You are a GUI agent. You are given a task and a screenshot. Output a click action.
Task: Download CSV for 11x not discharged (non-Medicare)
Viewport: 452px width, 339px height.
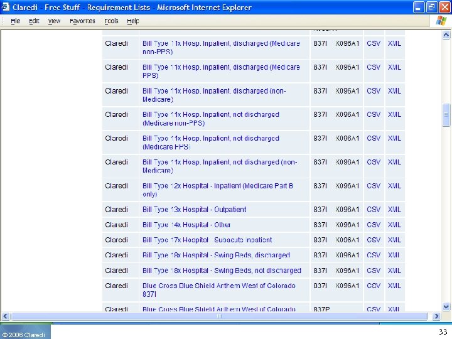point(374,163)
